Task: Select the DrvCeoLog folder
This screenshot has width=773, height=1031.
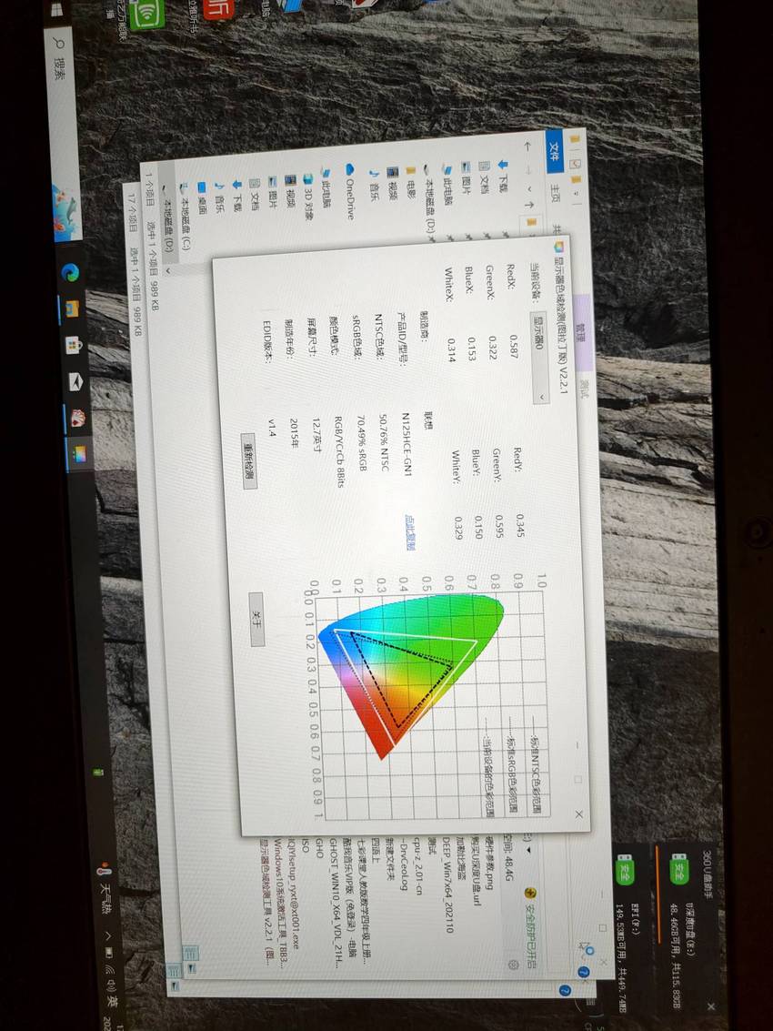Action: click(404, 864)
